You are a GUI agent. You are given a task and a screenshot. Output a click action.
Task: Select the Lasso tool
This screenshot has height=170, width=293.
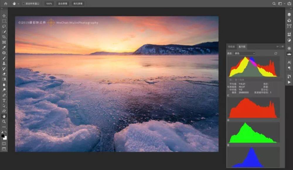tap(4, 26)
